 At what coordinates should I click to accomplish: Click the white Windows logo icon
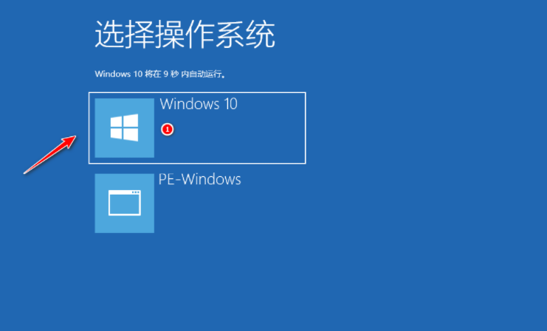(124, 128)
